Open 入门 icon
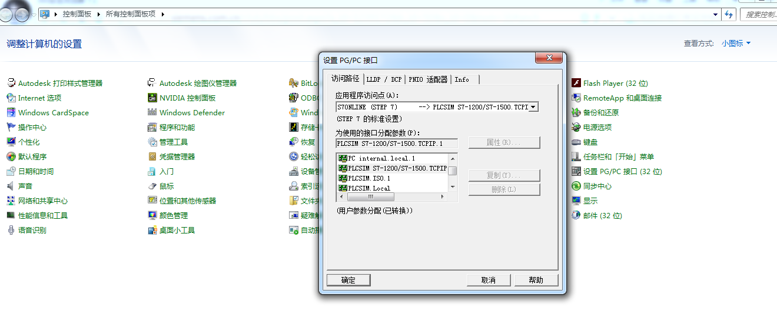777x327 pixels. tap(152, 171)
